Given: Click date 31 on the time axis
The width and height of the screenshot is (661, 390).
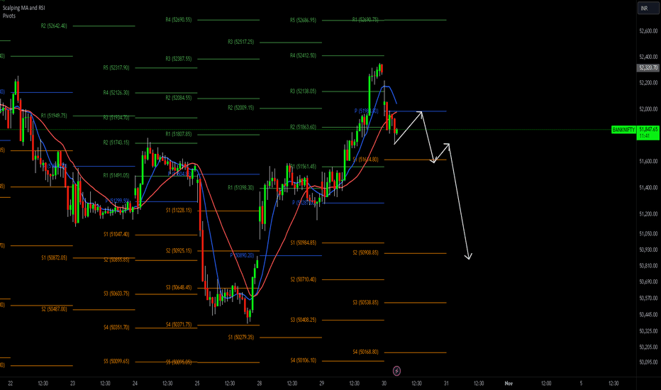Looking at the screenshot, I should point(446,383).
